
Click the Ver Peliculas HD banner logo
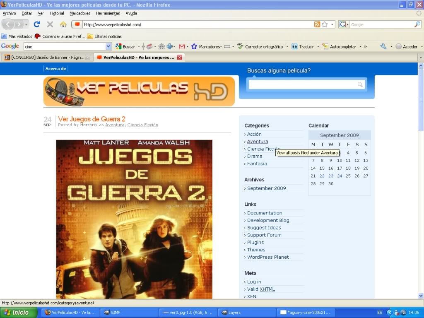[139, 92]
